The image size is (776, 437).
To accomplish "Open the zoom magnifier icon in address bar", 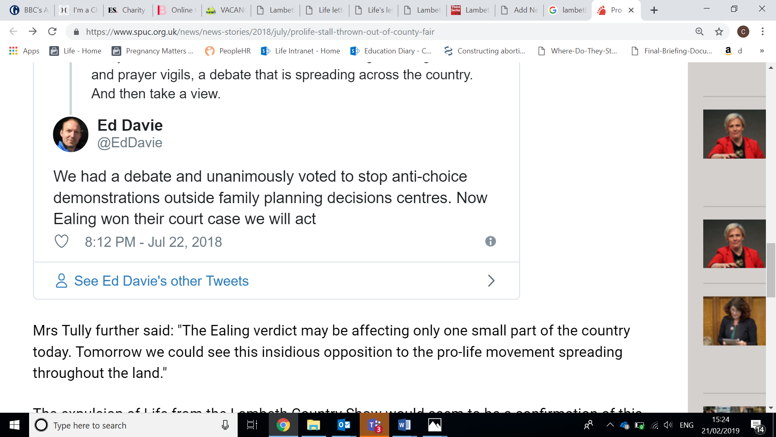I will (700, 32).
